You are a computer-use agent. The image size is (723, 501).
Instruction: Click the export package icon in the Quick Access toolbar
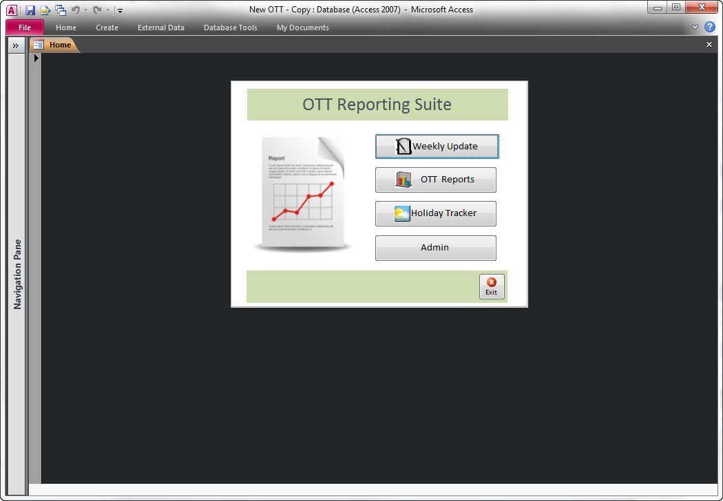click(x=45, y=10)
